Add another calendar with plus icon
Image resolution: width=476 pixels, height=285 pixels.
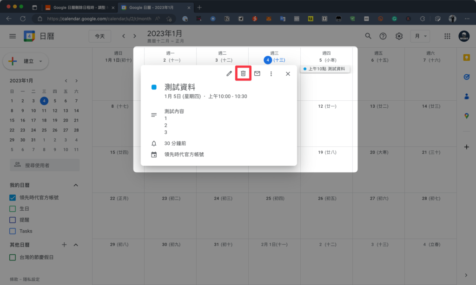64,245
